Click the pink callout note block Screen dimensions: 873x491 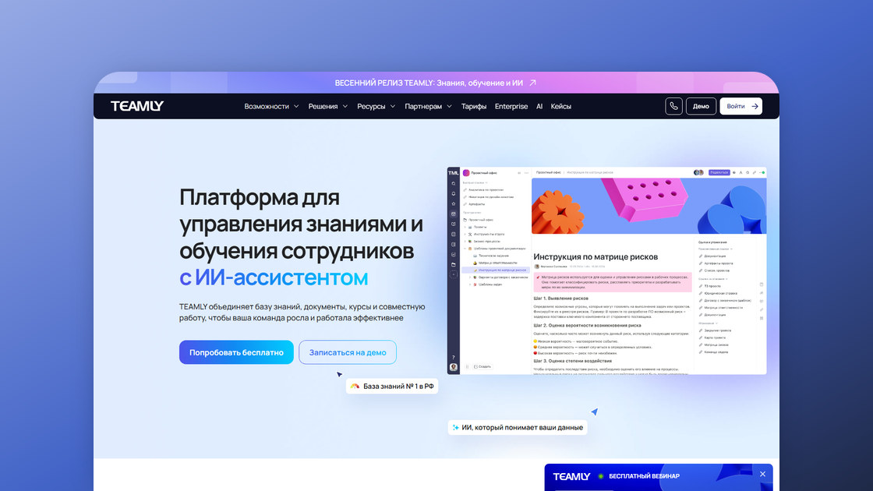[x=613, y=282]
